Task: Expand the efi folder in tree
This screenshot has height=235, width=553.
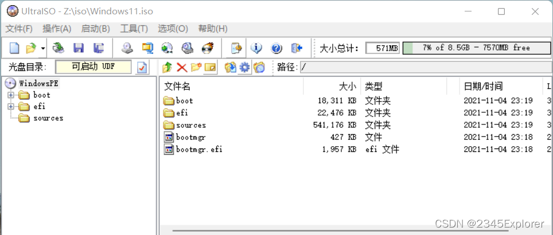Action: click(x=10, y=107)
